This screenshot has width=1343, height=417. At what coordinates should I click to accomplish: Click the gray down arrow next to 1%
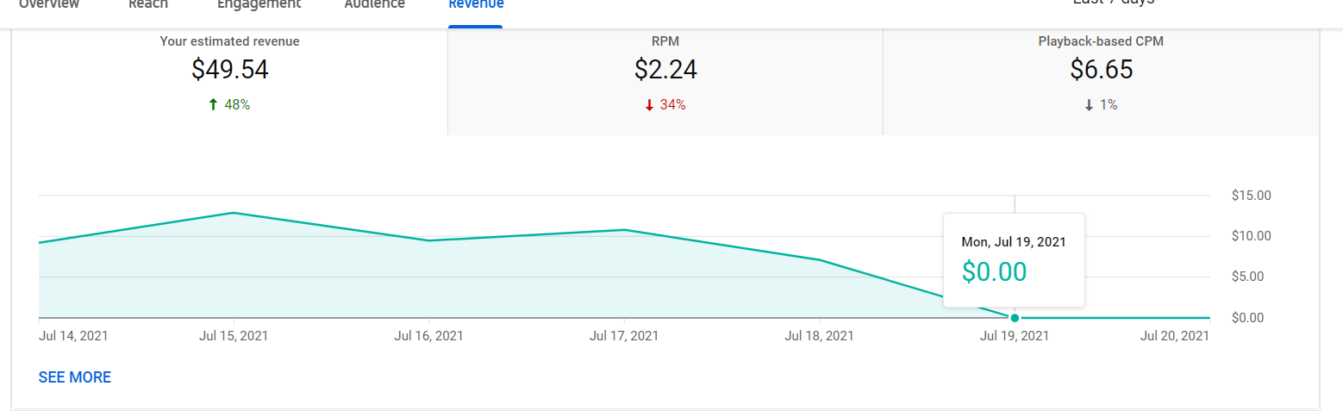[1089, 105]
